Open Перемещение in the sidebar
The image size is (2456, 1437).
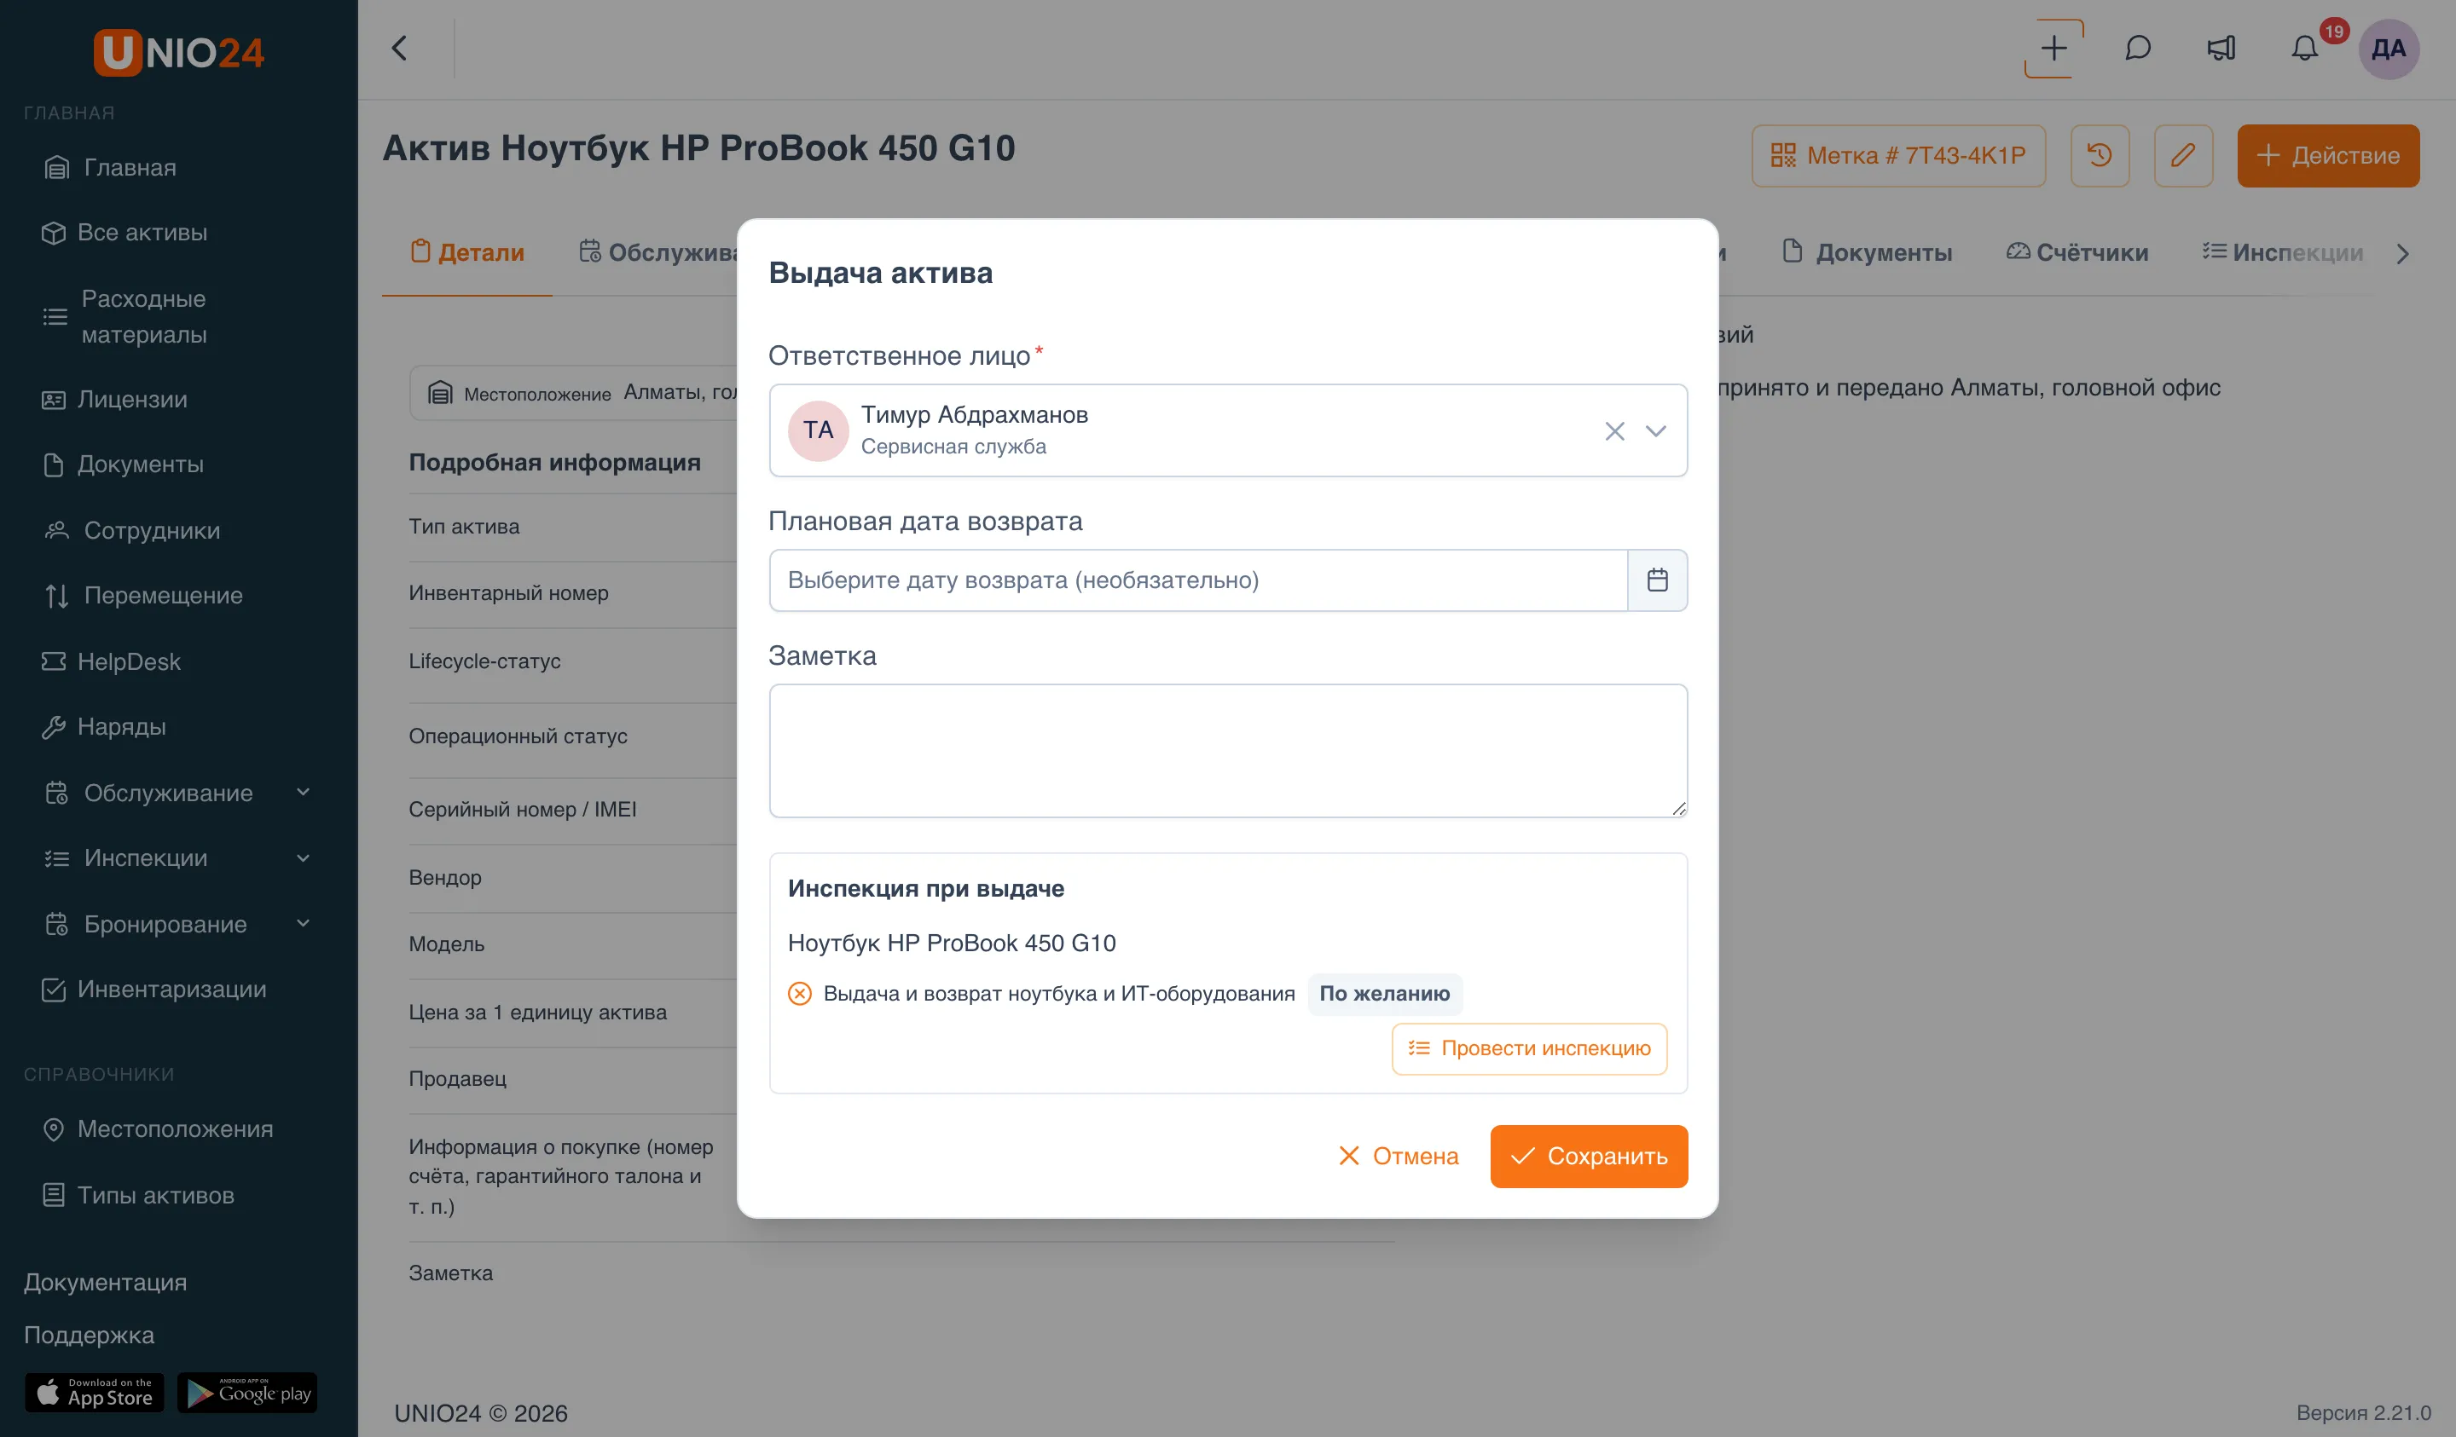144,595
